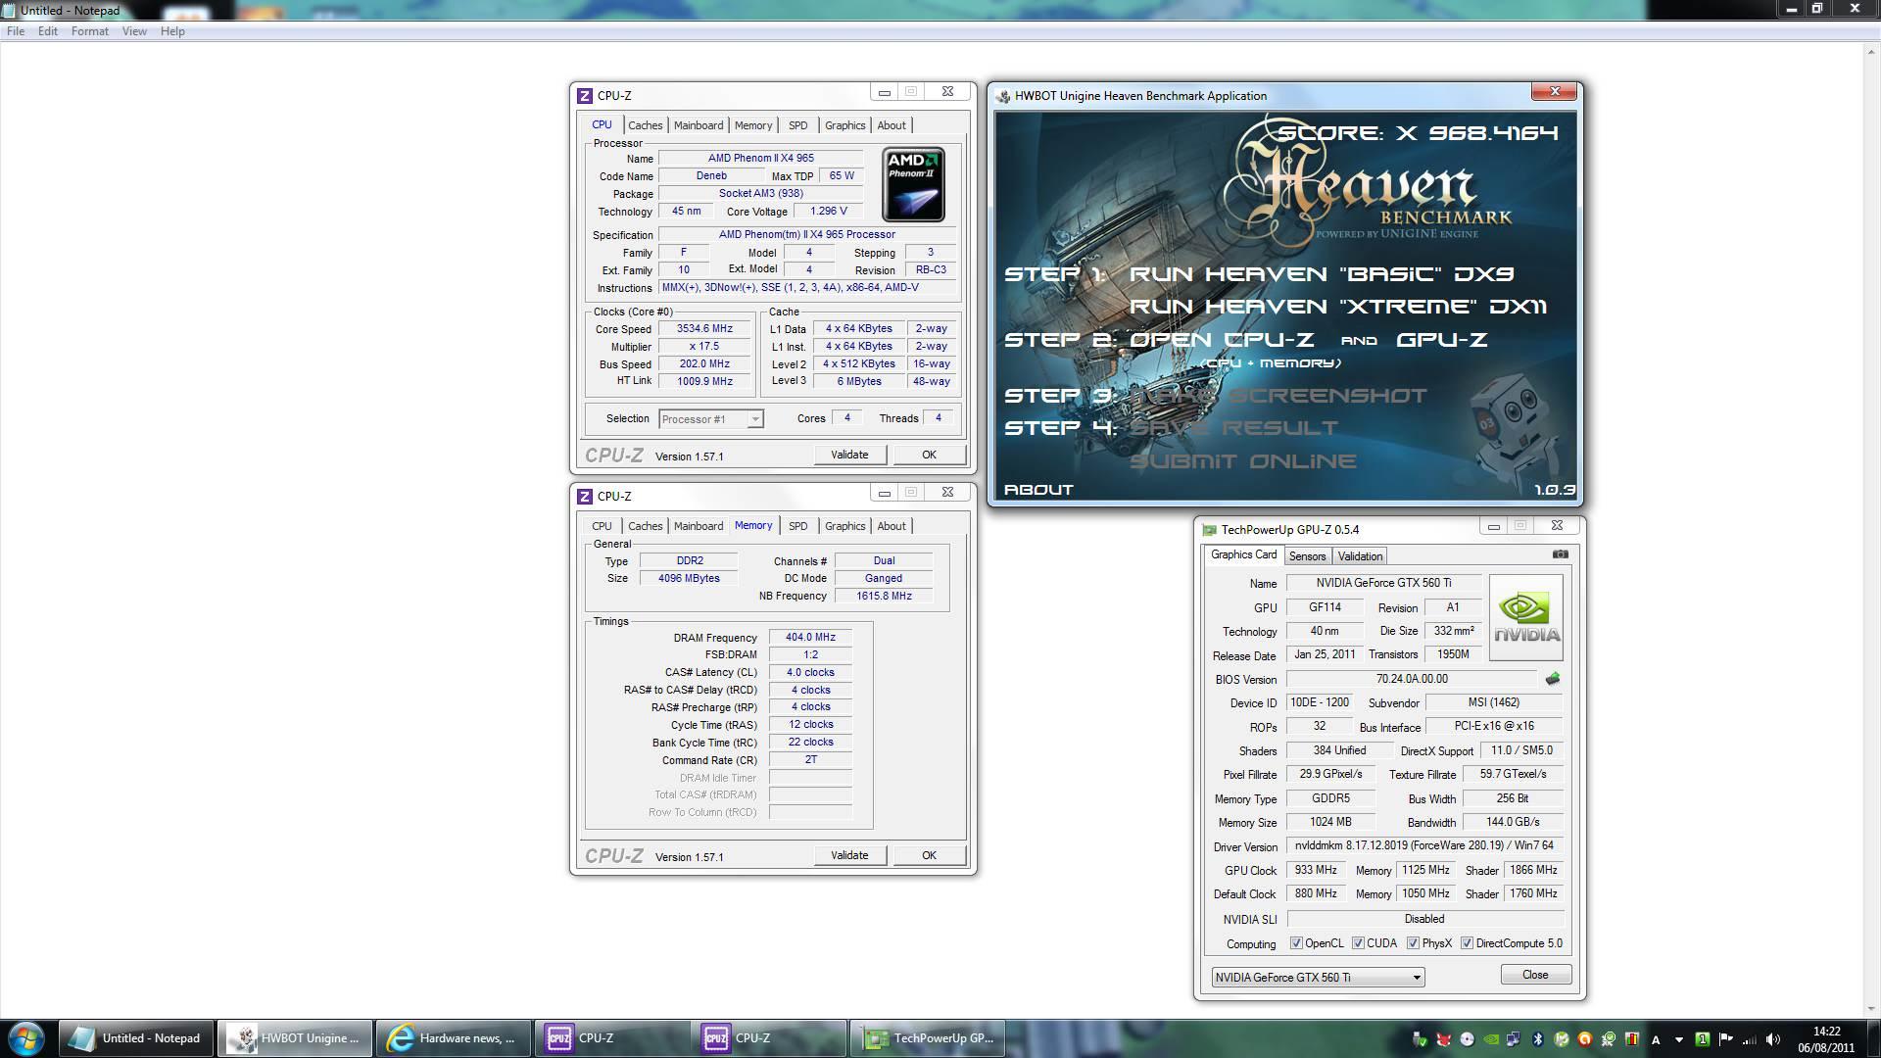
Task: Click Open CPU-Z in Heaven Step 2
Action: tap(1221, 340)
